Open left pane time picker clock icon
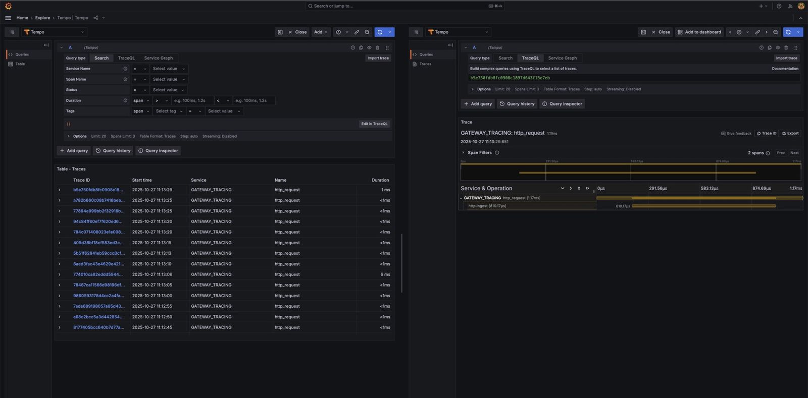This screenshot has height=398, width=808. click(x=338, y=32)
